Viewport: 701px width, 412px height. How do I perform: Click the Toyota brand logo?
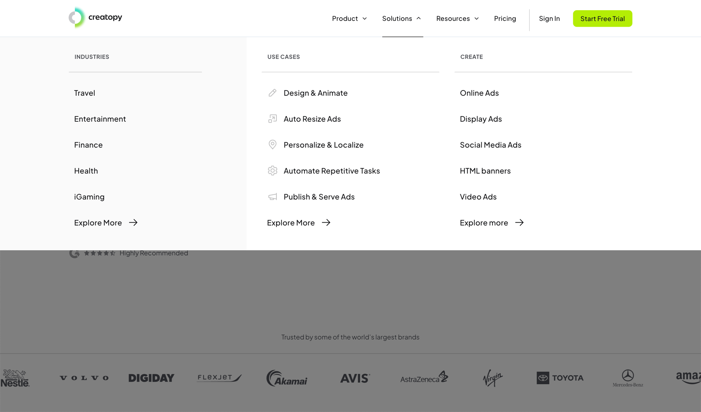point(560,378)
